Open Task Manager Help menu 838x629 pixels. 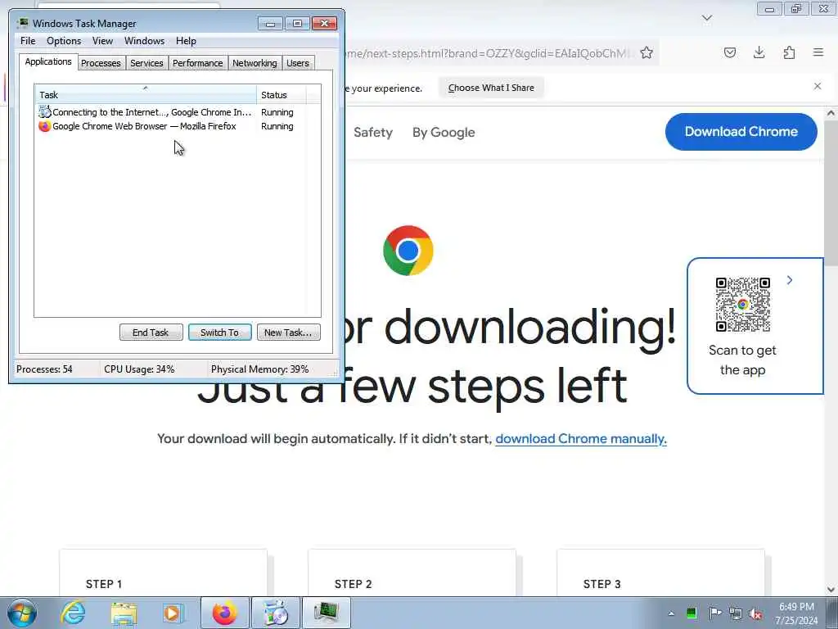pos(186,41)
